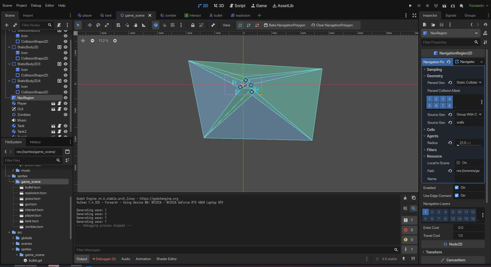The height and width of the screenshot is (267, 491).
Task: Hide the NavRegion node
Action: click(66, 98)
